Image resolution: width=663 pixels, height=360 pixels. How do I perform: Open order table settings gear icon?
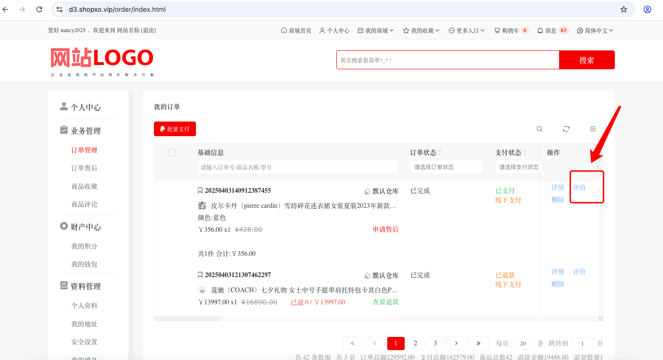click(593, 129)
